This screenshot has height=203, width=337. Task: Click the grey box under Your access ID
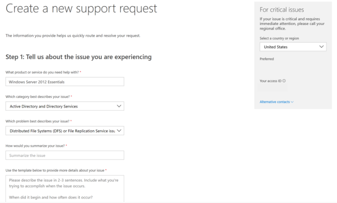273,88
